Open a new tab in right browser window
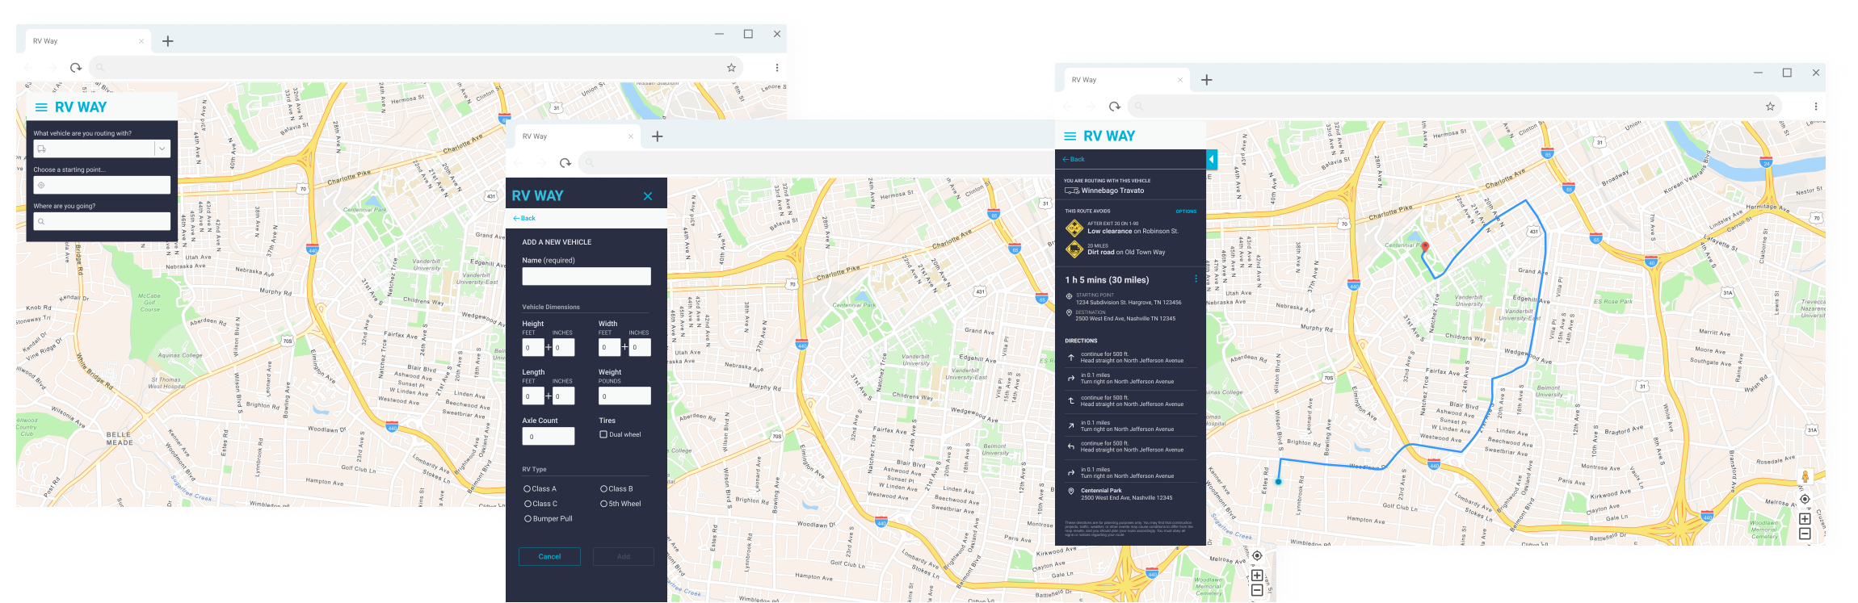 (x=1207, y=80)
